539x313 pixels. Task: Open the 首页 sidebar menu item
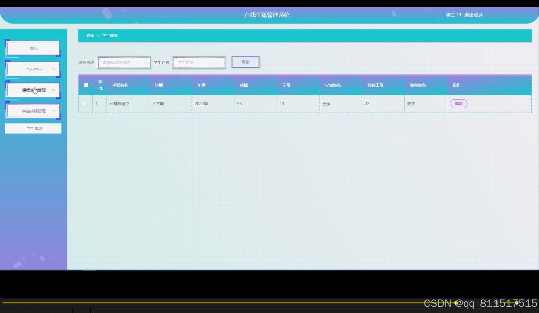pos(33,48)
